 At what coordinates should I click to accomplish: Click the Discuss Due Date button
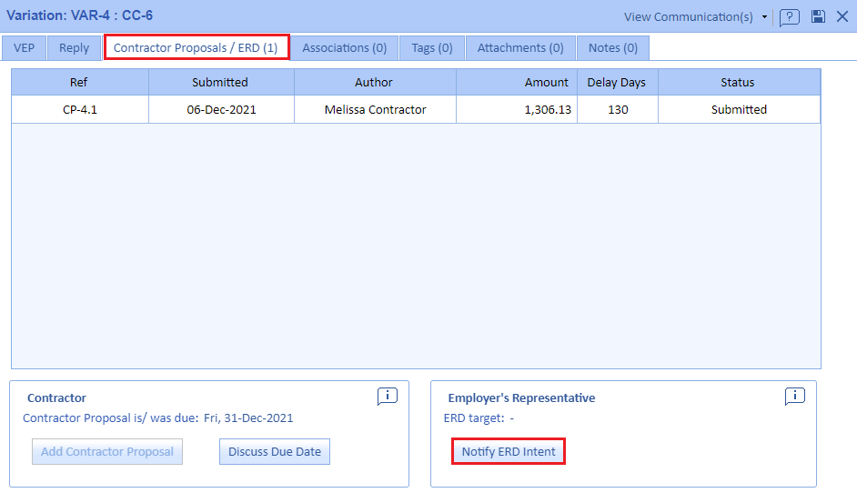point(275,451)
